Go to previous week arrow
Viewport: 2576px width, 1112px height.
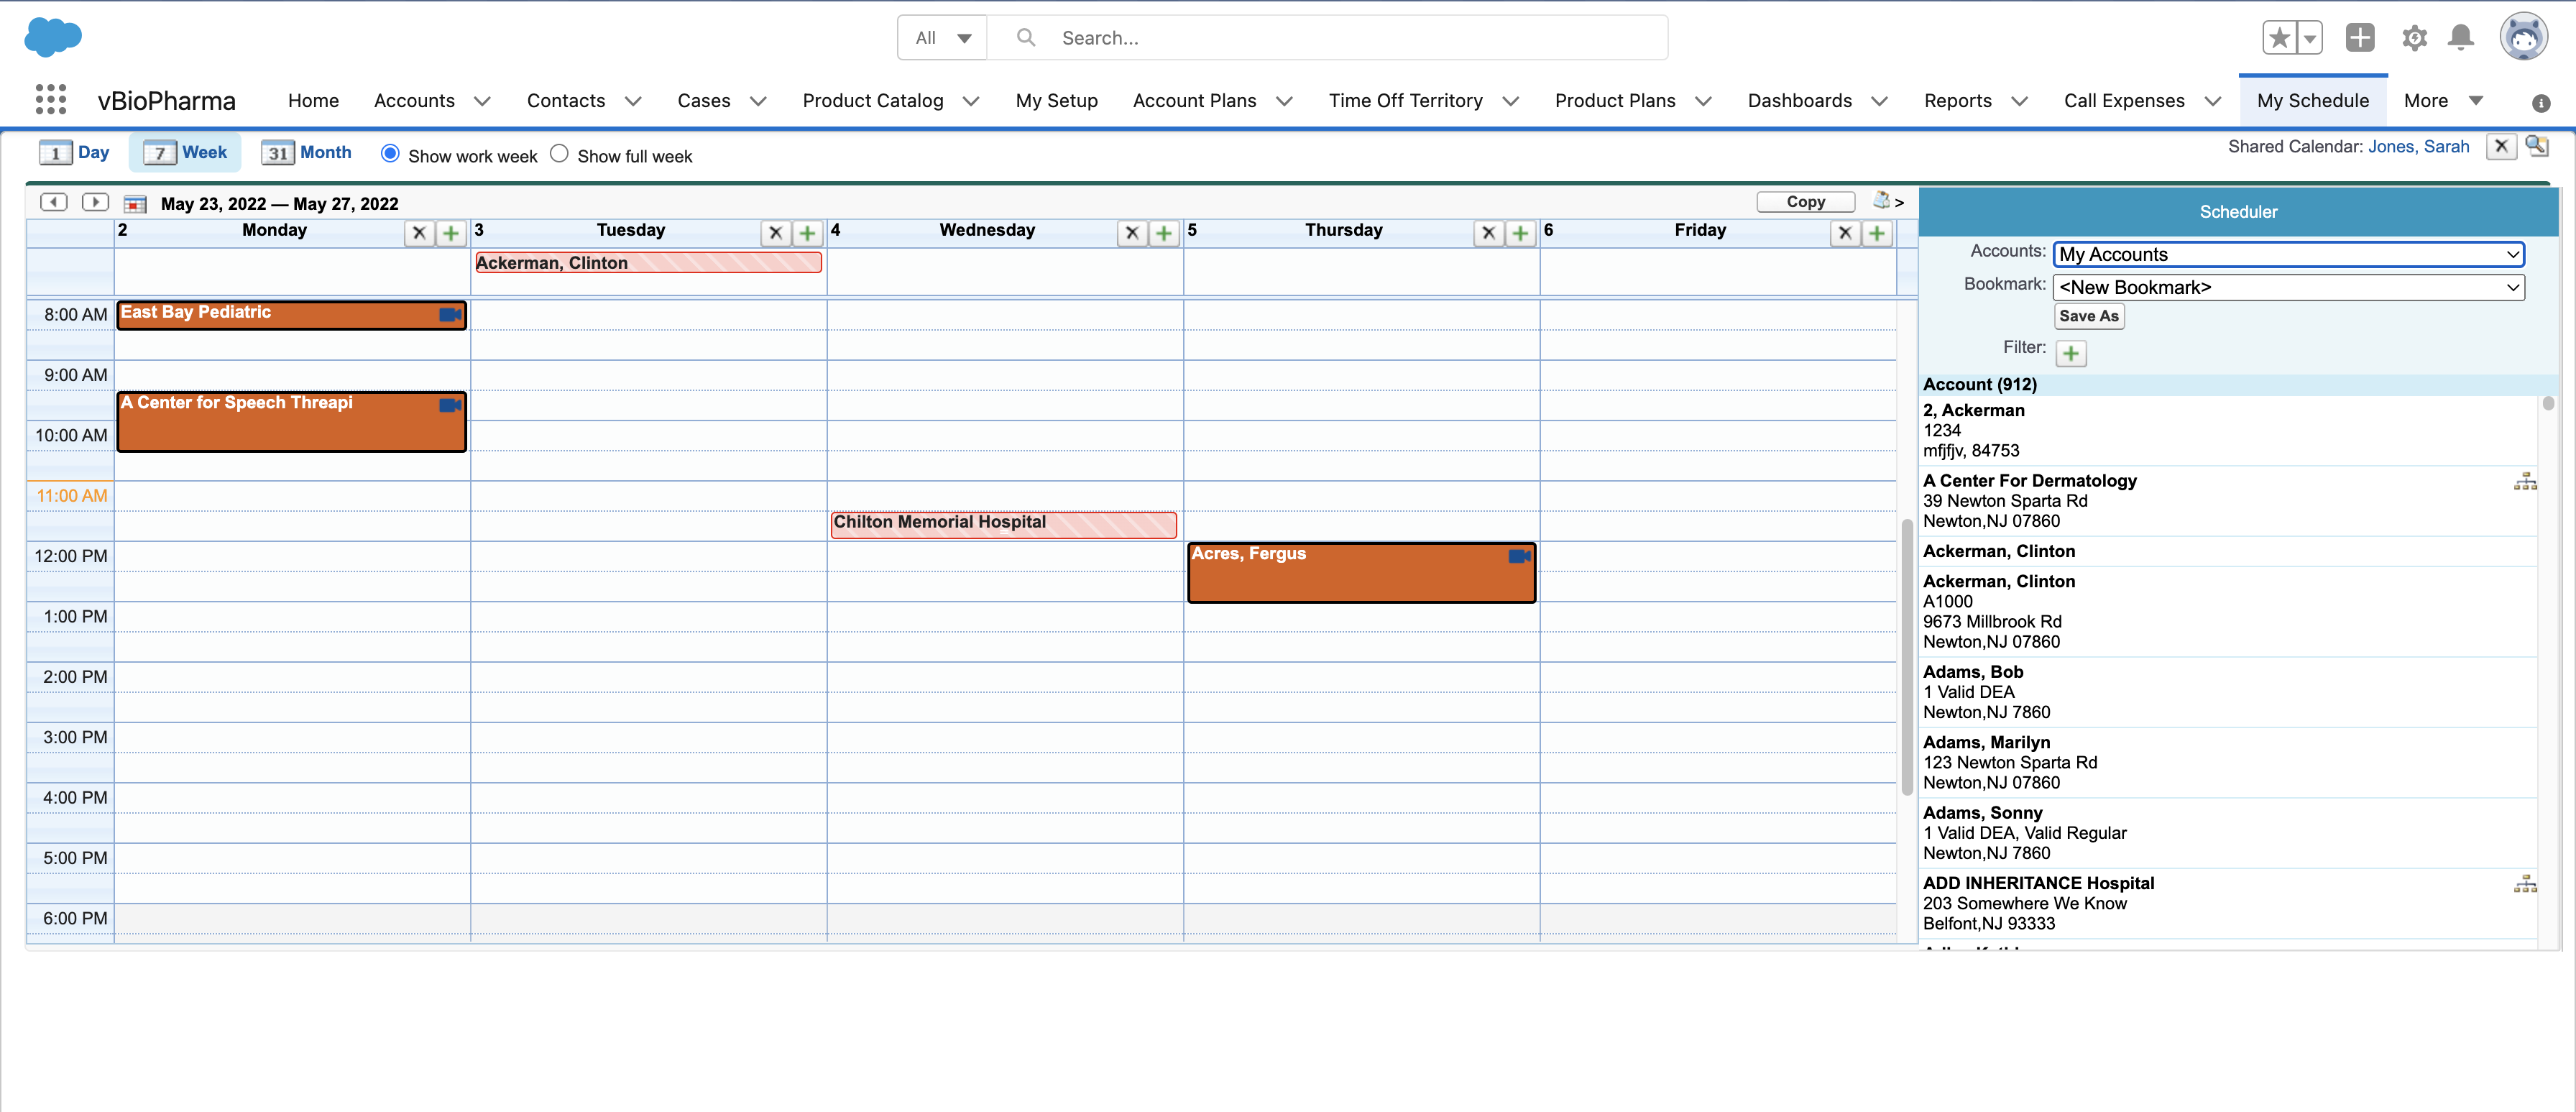[x=54, y=202]
